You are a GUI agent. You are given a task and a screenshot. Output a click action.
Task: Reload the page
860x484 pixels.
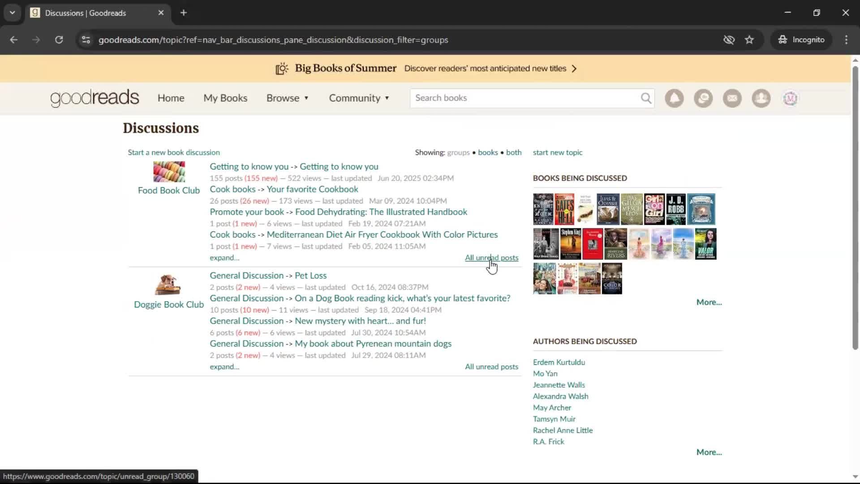(x=59, y=40)
